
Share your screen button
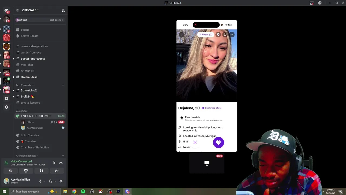(26, 171)
